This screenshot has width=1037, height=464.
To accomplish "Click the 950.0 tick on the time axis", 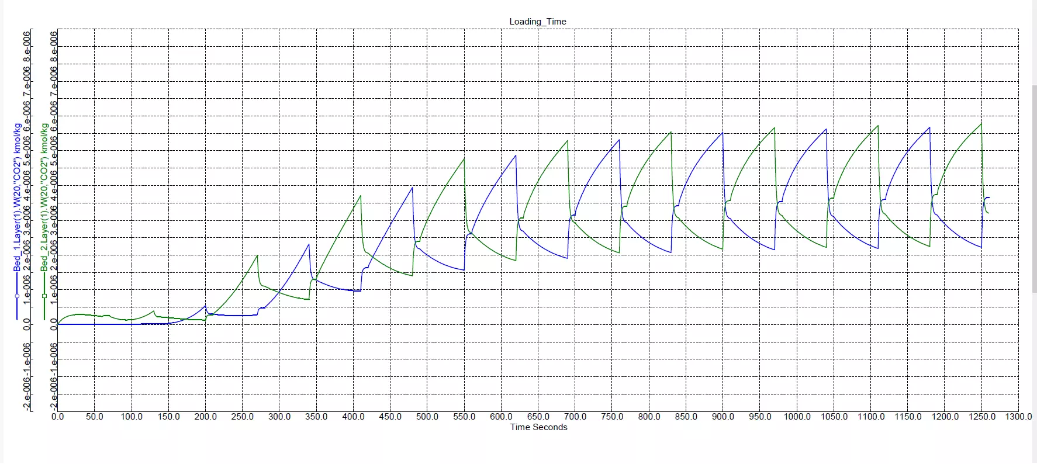I will 760,417.
